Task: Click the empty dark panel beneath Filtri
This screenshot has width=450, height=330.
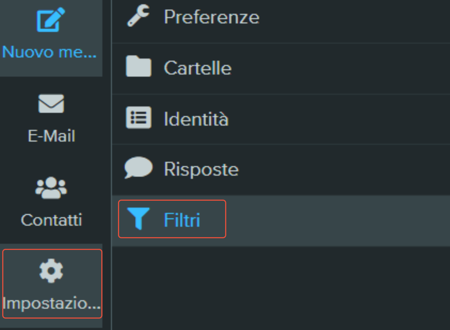Action: pyautogui.click(x=281, y=288)
